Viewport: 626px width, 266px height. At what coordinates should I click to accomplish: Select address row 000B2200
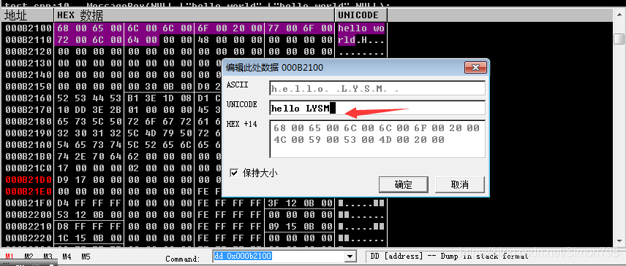coord(29,215)
